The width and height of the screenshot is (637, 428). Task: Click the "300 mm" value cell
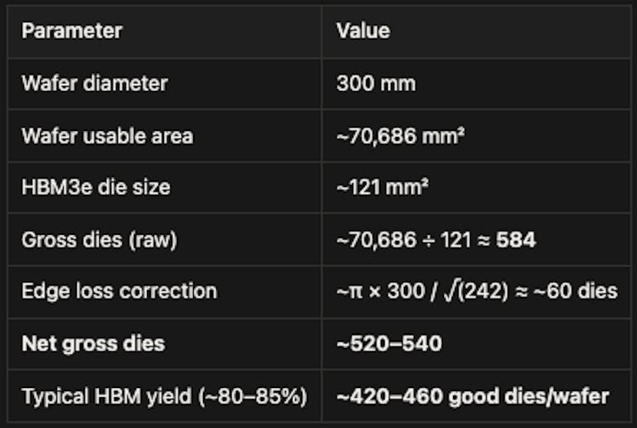tap(375, 83)
